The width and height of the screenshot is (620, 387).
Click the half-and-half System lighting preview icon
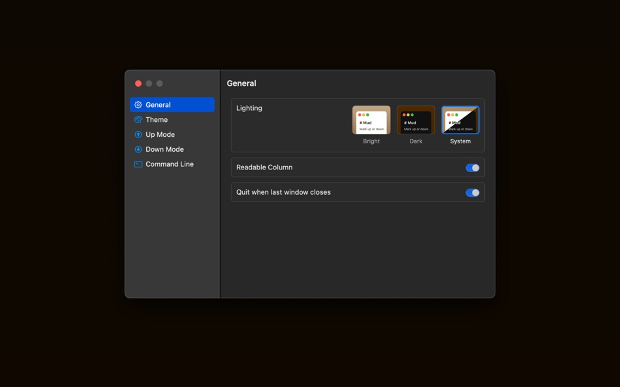[460, 119]
